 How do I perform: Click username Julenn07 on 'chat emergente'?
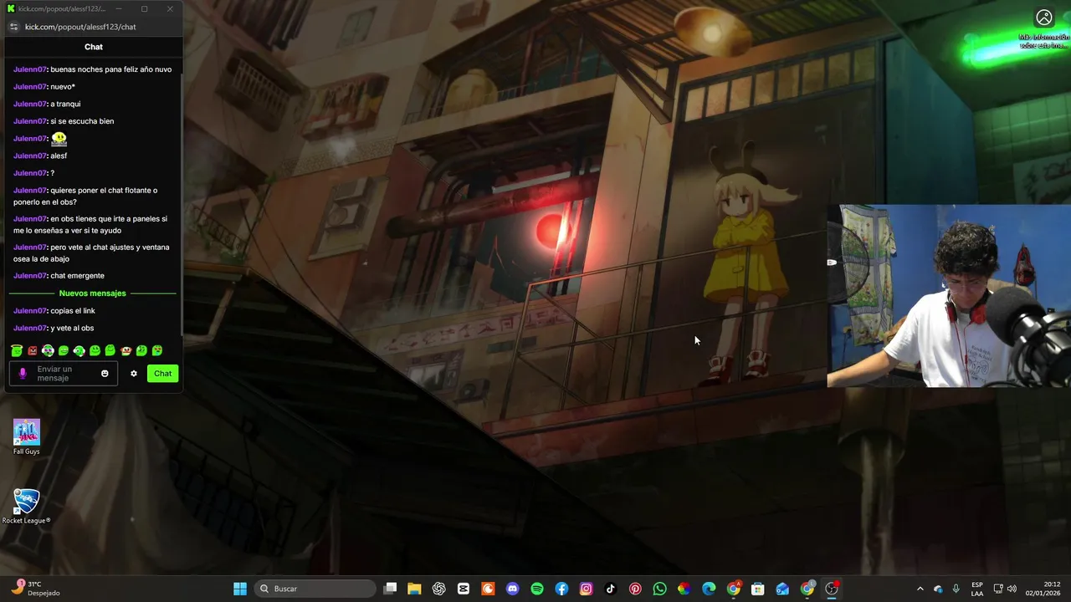30,276
